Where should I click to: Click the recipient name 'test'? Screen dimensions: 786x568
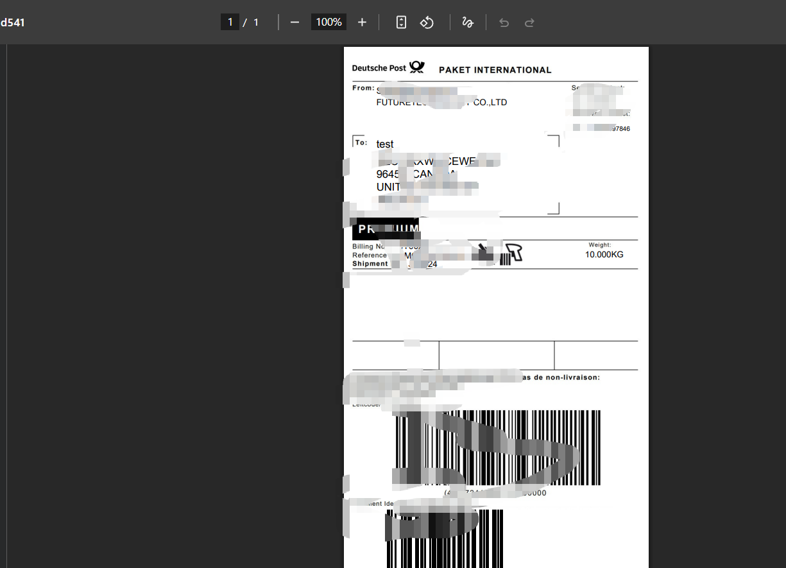tap(385, 144)
